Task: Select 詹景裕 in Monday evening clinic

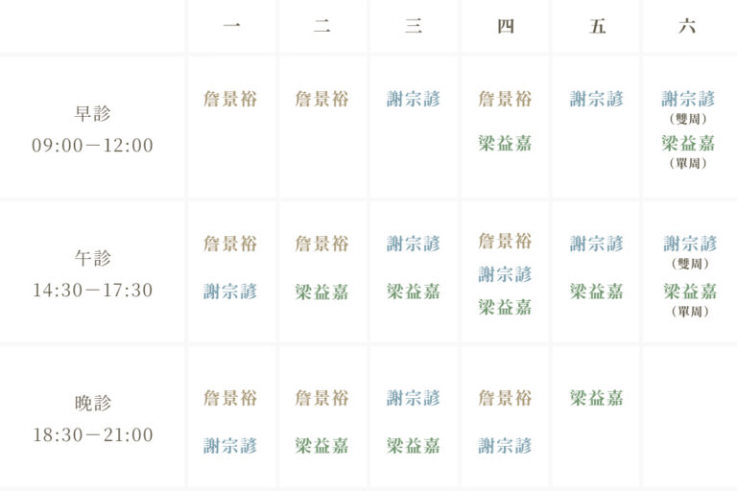Action: [x=230, y=398]
